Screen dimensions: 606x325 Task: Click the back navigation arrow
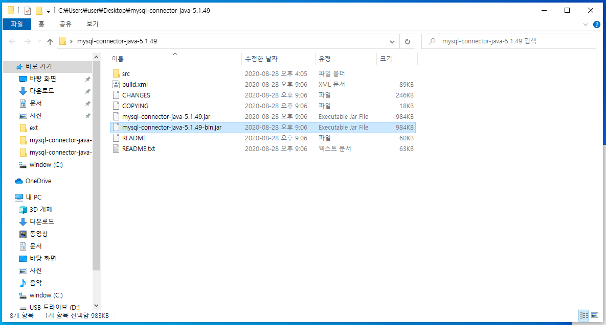click(x=12, y=42)
